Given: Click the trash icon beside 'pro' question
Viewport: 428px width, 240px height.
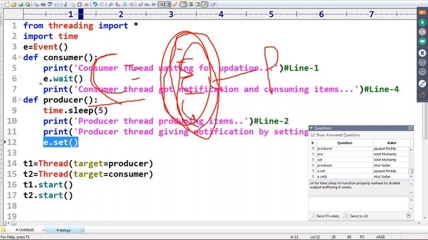Looking at the screenshot, I should [313, 154].
